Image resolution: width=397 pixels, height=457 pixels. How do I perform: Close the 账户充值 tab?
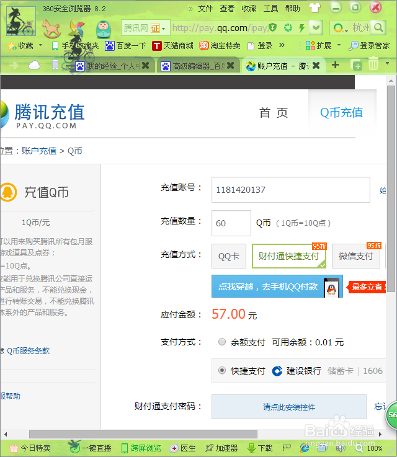pyautogui.click(x=316, y=66)
